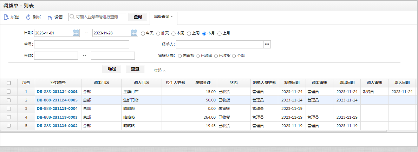Click the 经手人 ellipsis lookup button
Image resolution: width=418 pixels, height=152 pixels.
(x=267, y=44)
